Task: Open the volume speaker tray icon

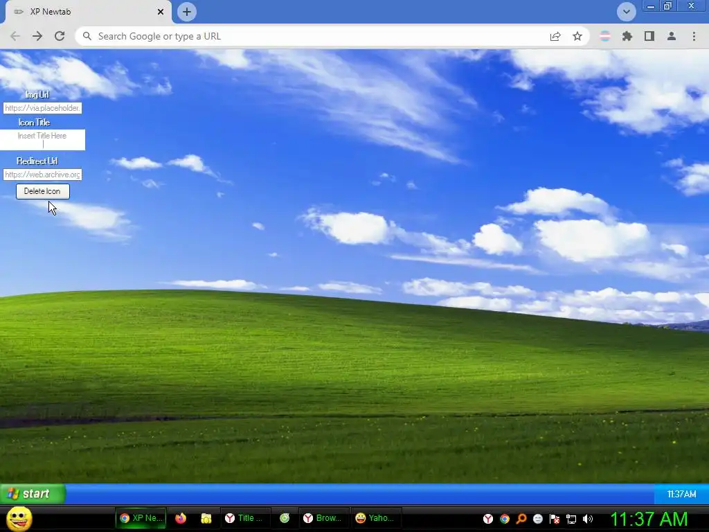Action: tap(588, 518)
